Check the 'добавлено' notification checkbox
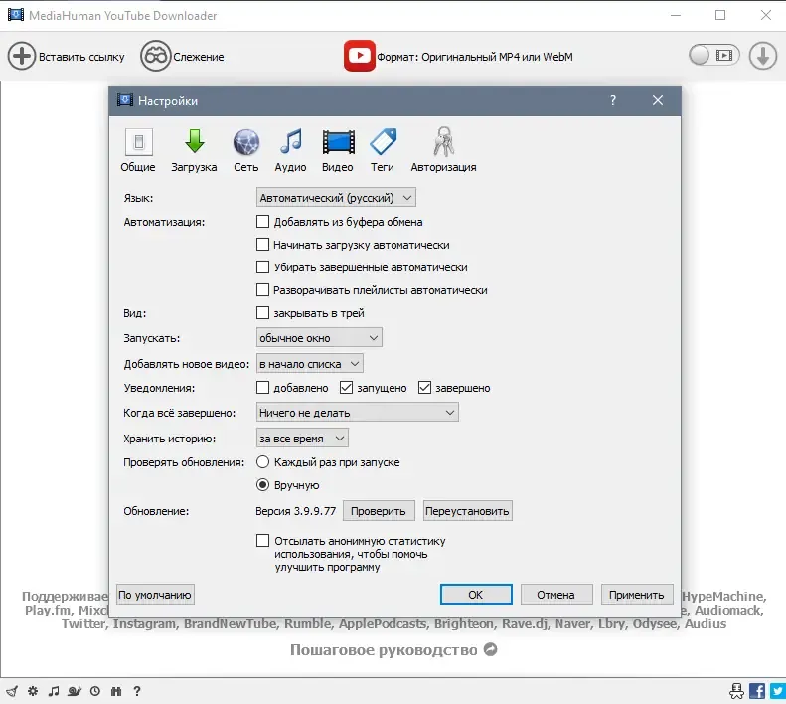786x704 pixels. (262, 388)
